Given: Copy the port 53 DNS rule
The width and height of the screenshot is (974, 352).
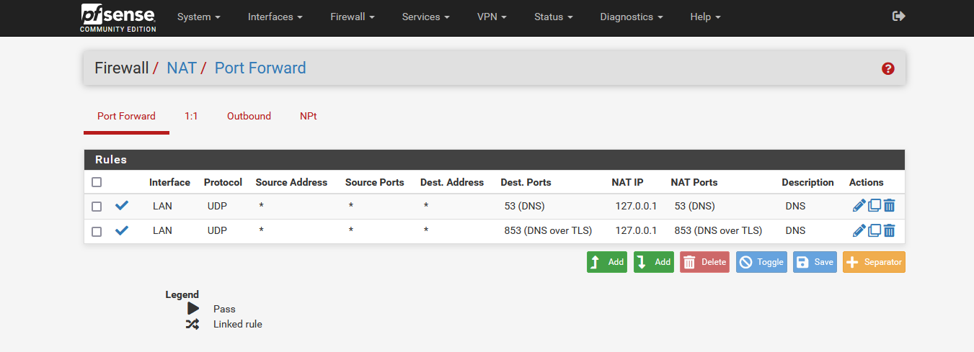Looking at the screenshot, I should (x=875, y=206).
